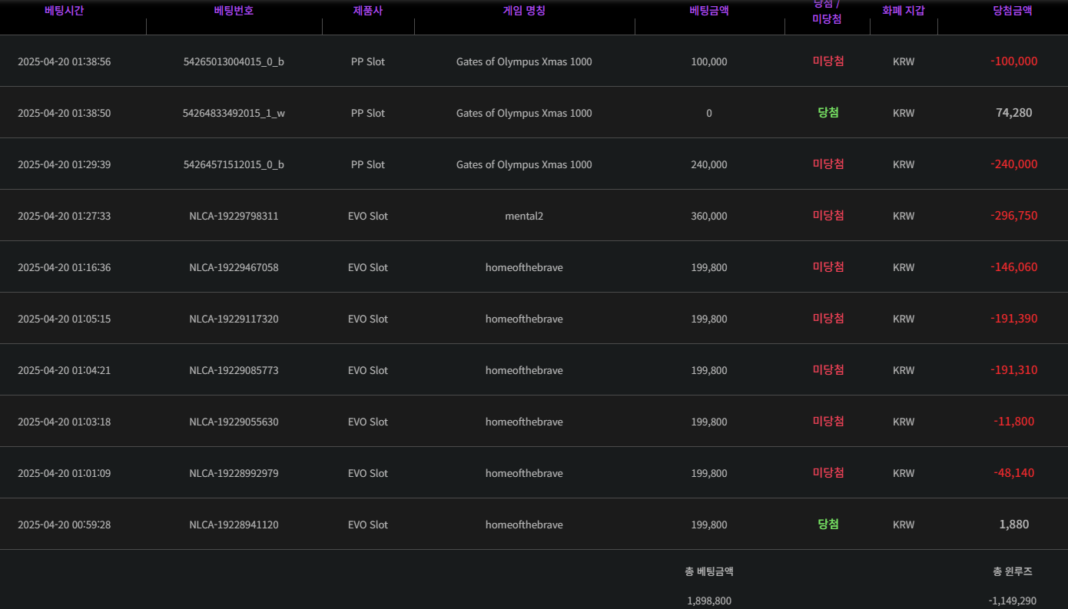The image size is (1068, 609).
Task: Click the 당첨금액 column header
Action: tap(1013, 11)
